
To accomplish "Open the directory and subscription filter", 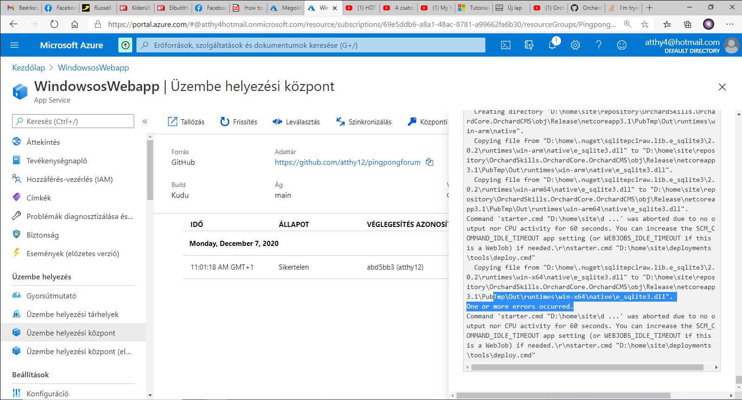I will tap(529, 45).
